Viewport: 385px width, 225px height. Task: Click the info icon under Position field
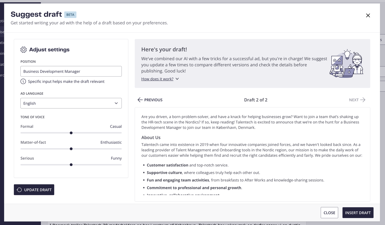[23, 82]
